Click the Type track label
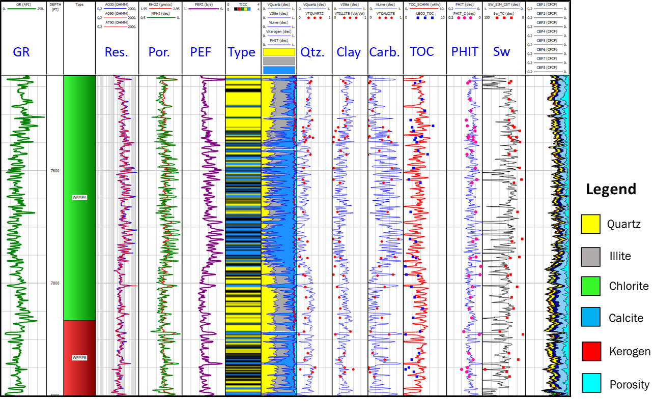The width and height of the screenshot is (655, 401). [241, 52]
